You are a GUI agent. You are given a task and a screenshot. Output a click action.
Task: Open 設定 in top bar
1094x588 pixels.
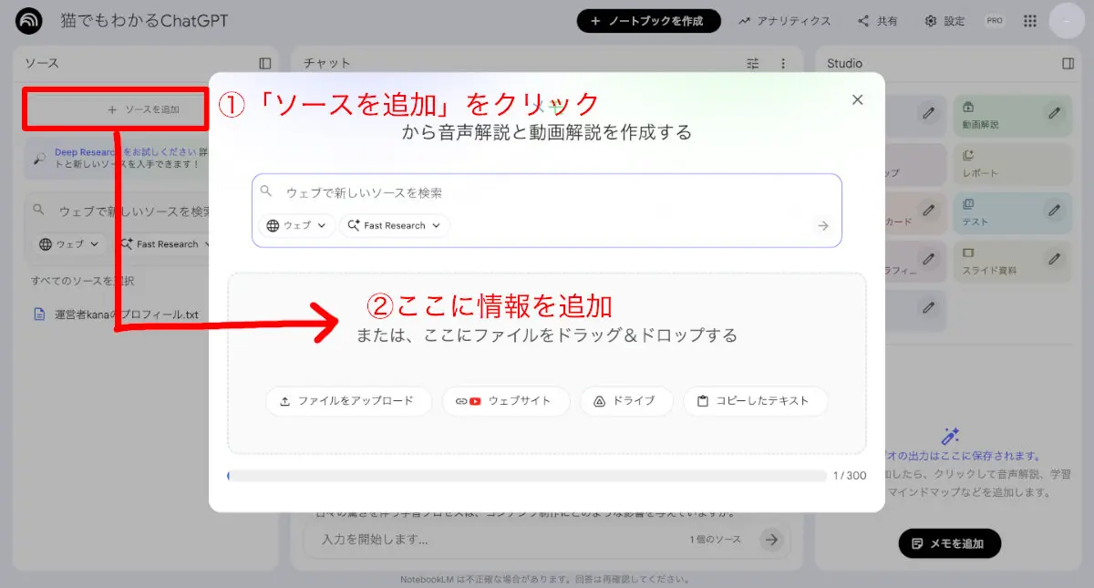(x=944, y=21)
